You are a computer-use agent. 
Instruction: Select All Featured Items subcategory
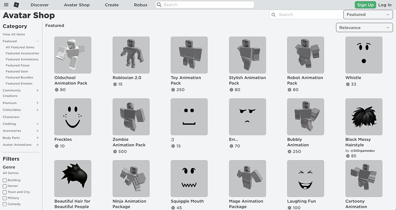coord(20,47)
